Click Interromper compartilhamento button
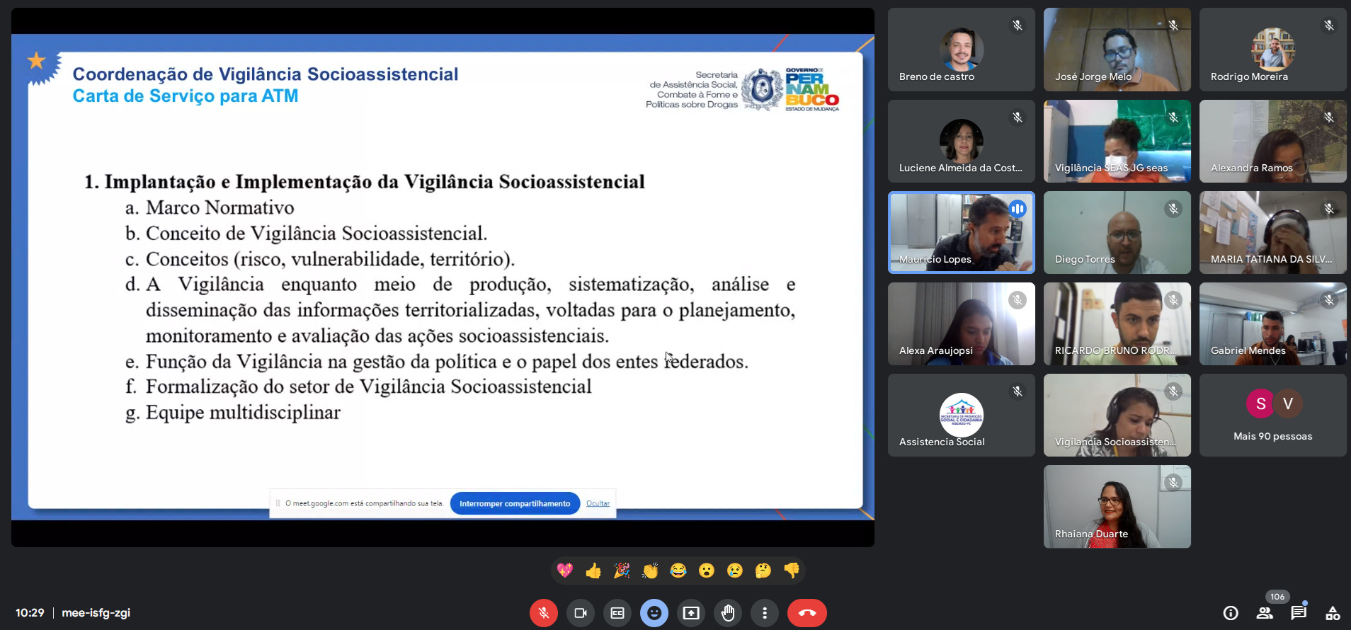1351x630 pixels. 515,504
